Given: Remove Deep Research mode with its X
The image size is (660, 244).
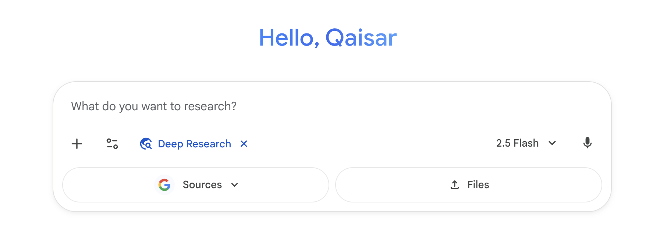Looking at the screenshot, I should point(244,144).
